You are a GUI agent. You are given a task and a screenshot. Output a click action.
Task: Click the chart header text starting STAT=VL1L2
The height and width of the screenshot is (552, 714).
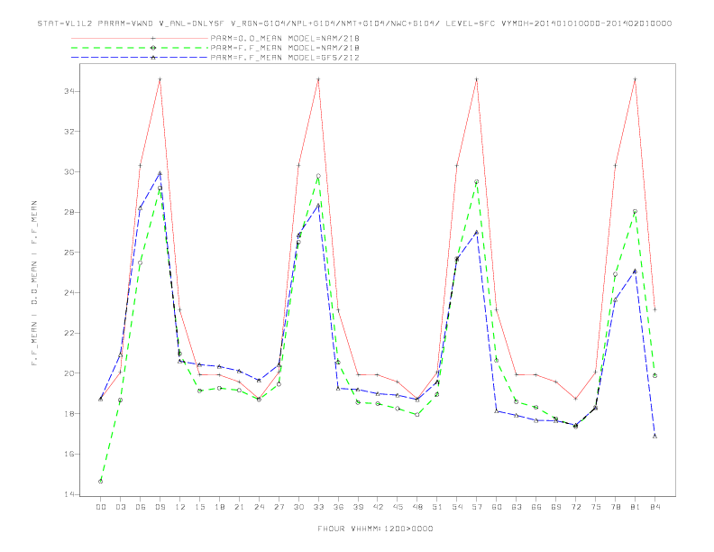click(x=354, y=23)
